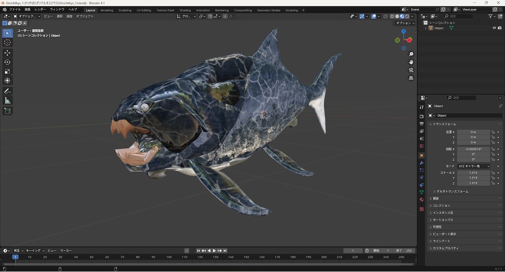505x272 pixels.
Task: Expand the モーションパス panel
Action: pyautogui.click(x=465, y=219)
